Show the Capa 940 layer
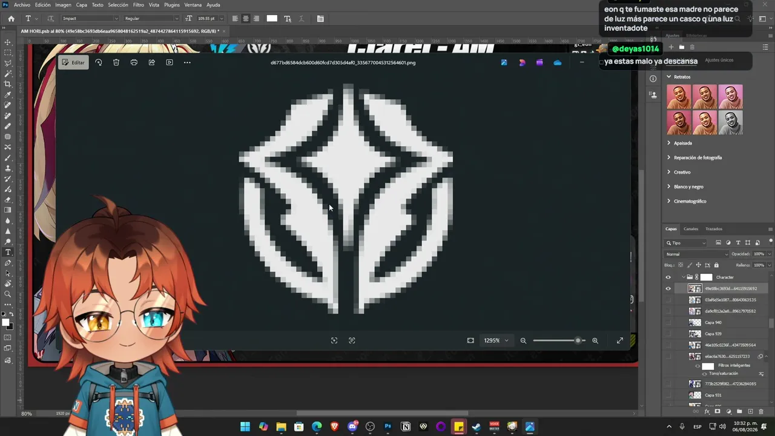 tap(668, 323)
